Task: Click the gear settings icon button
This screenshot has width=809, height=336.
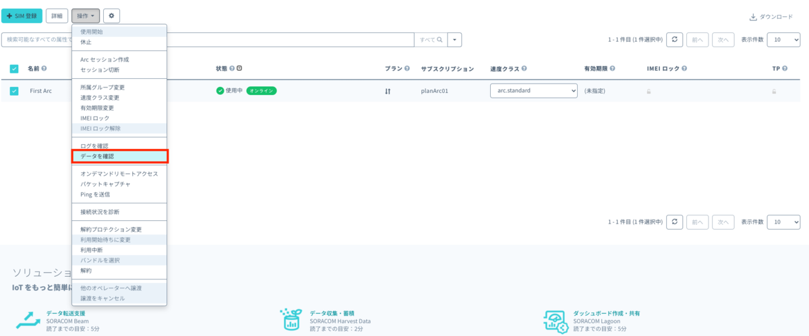Action: tap(111, 15)
